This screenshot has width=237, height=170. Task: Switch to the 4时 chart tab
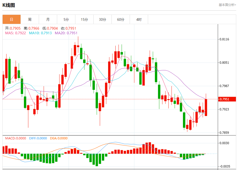(139, 19)
